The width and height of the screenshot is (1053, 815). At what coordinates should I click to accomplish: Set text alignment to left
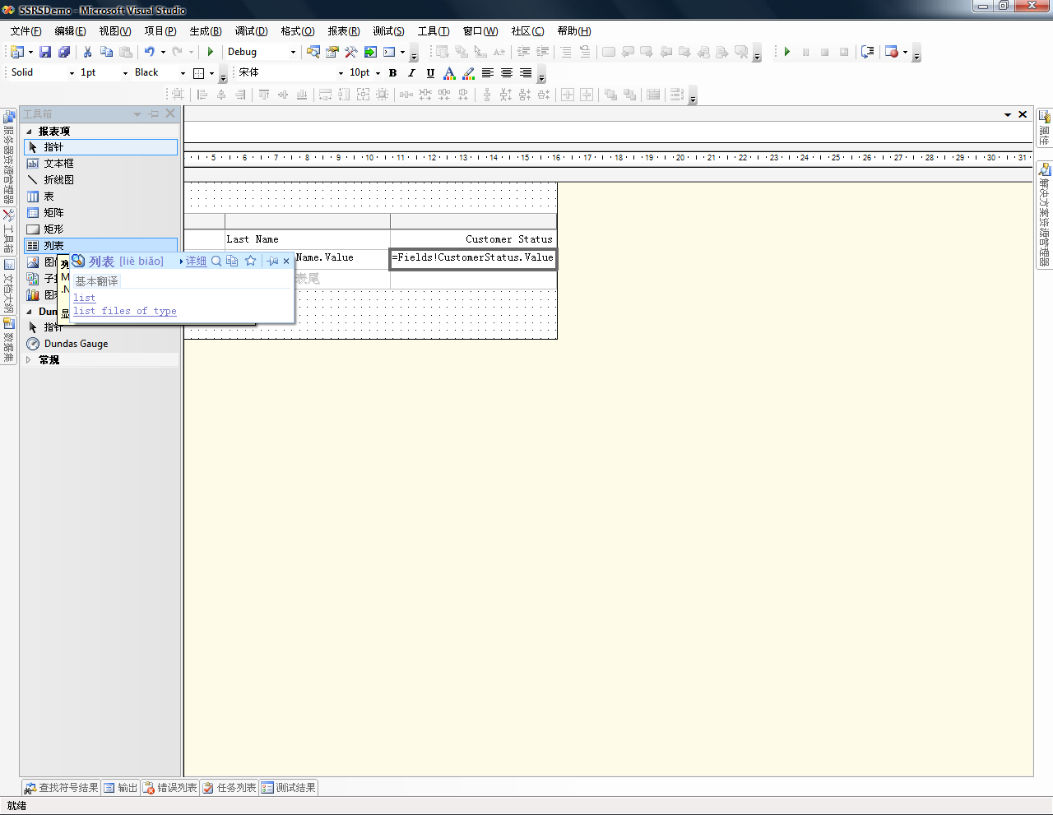[488, 73]
